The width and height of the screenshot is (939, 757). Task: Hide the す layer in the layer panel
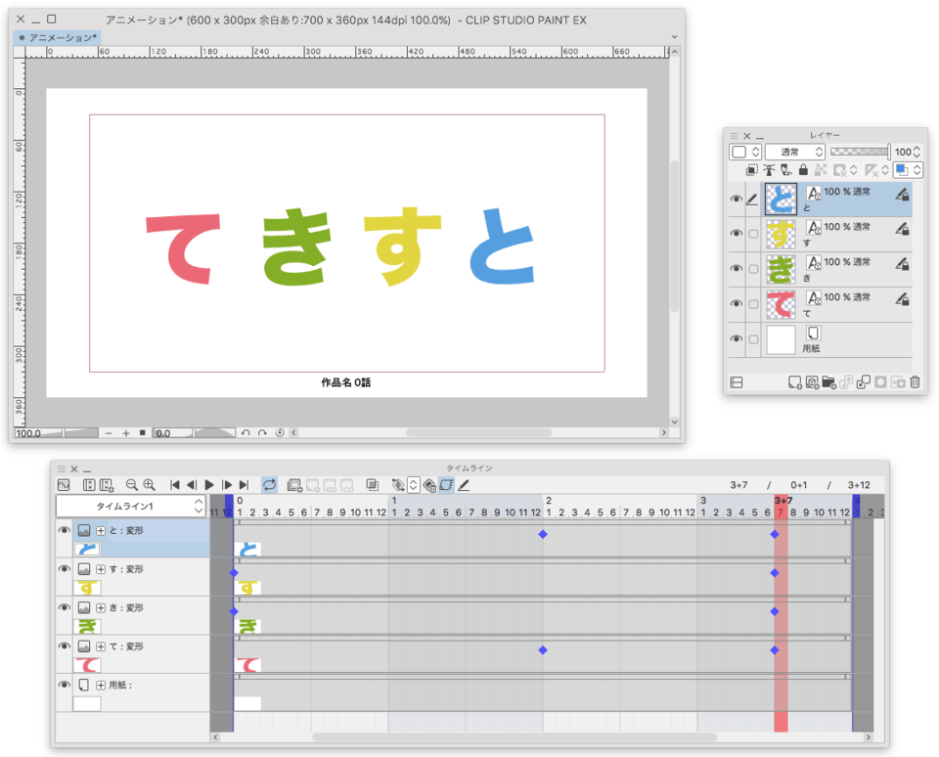[x=737, y=234]
